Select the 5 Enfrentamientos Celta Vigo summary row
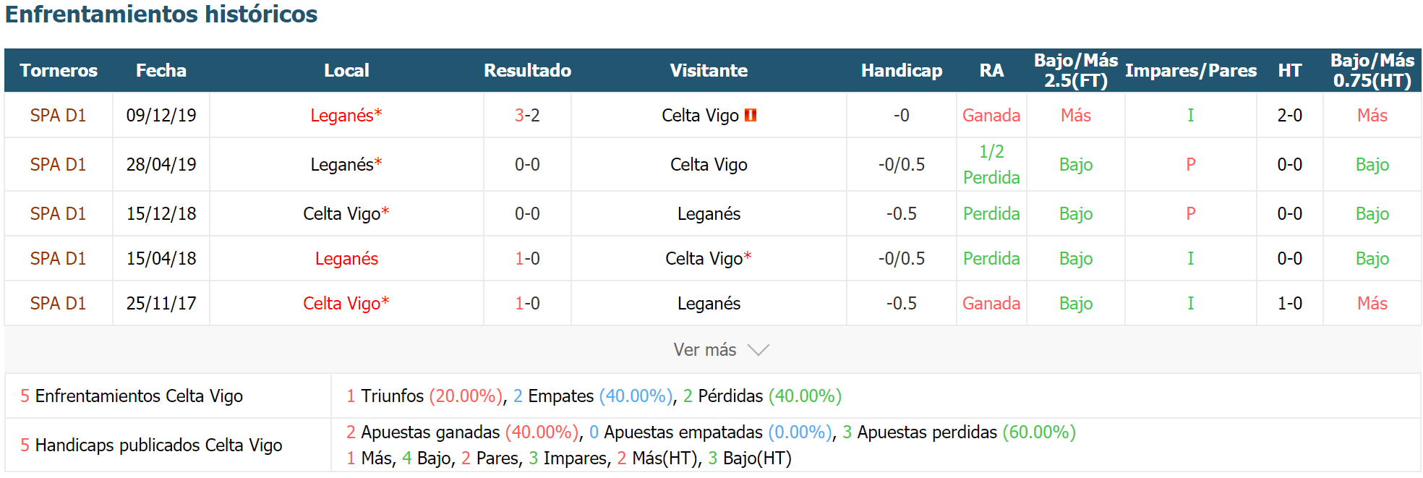This screenshot has height=478, width=1423. point(713,396)
